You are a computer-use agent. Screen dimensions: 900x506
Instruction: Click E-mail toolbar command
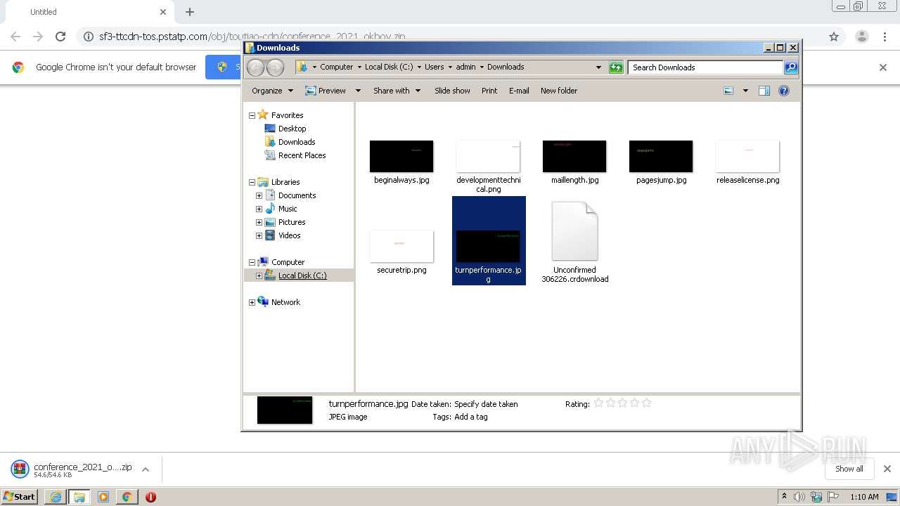pos(519,91)
